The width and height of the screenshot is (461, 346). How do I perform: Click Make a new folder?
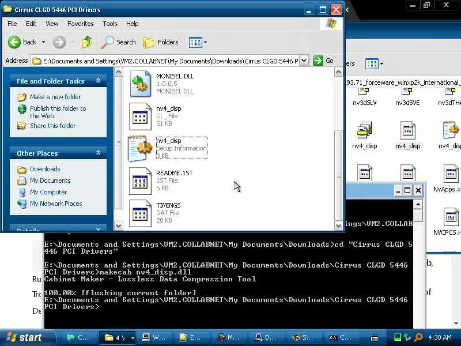[x=55, y=97]
